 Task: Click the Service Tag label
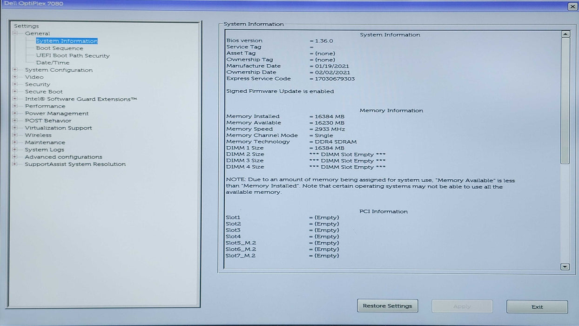pyautogui.click(x=243, y=47)
